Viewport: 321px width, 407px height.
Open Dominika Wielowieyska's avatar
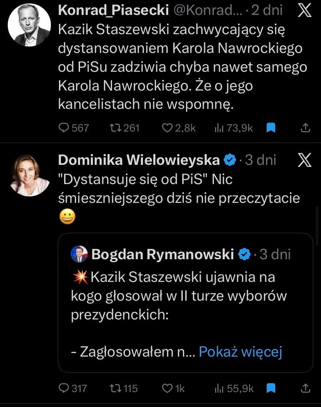pos(29,175)
